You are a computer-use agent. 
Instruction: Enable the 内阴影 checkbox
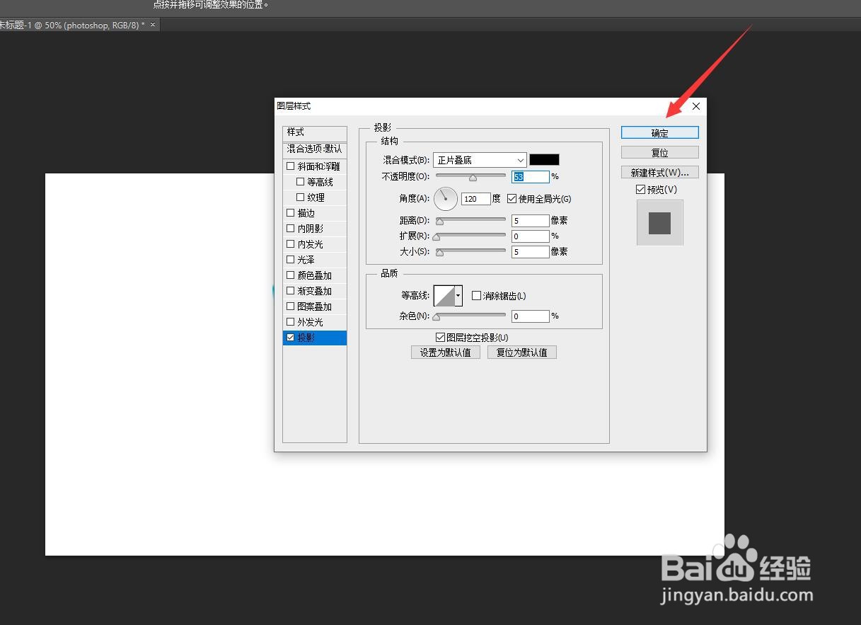pos(290,229)
